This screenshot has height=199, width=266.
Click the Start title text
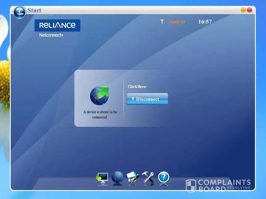(x=34, y=10)
